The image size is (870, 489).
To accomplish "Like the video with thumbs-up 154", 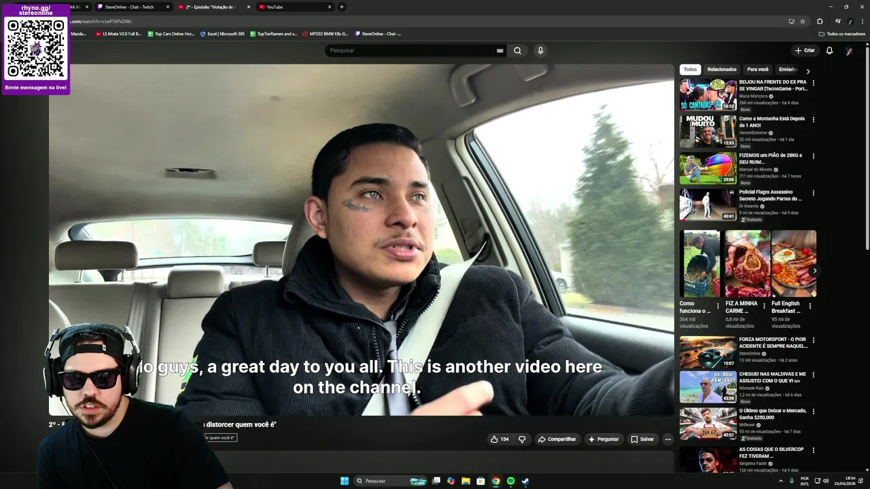I will (x=500, y=439).
